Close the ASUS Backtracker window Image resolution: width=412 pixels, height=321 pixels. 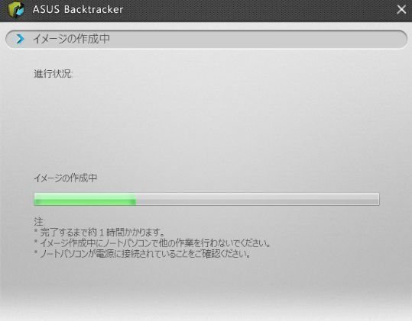pyautogui.click(x=401, y=10)
